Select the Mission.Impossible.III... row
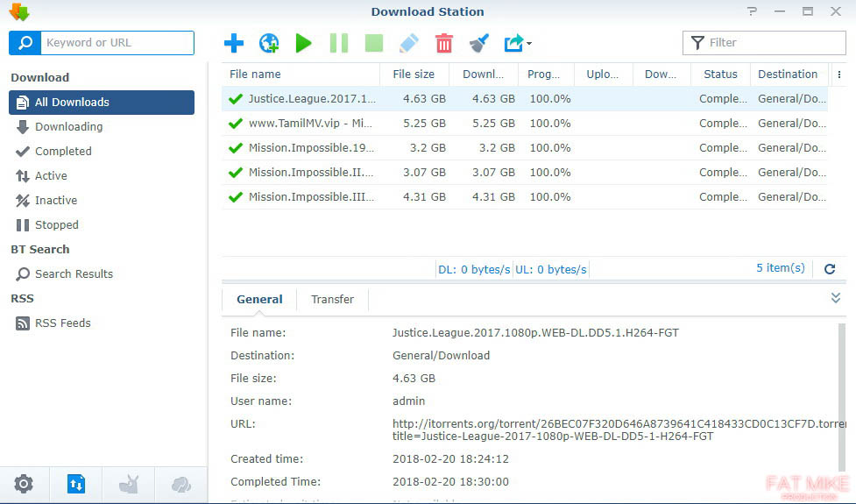The width and height of the screenshot is (856, 504). point(525,197)
